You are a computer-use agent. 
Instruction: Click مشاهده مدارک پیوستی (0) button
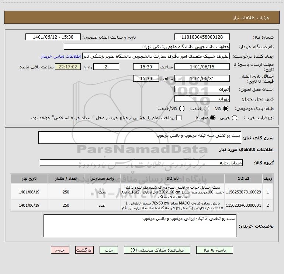click(x=157, y=250)
